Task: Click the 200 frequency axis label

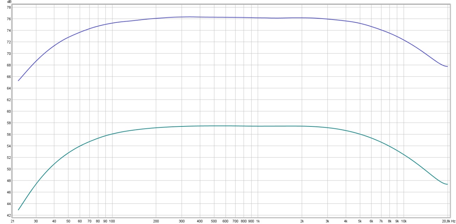Action: (x=156, y=221)
